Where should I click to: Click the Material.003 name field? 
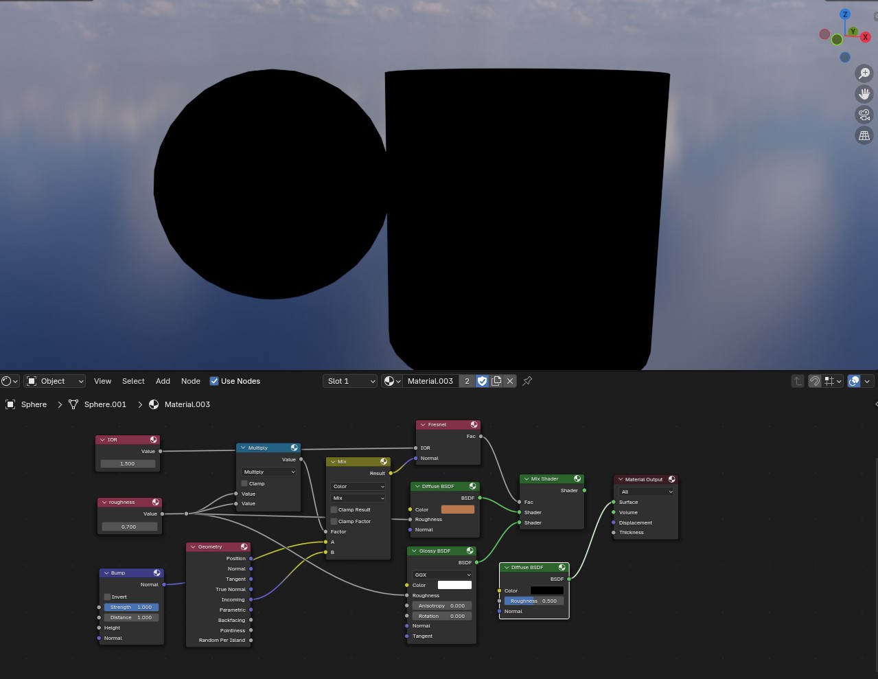pos(430,381)
